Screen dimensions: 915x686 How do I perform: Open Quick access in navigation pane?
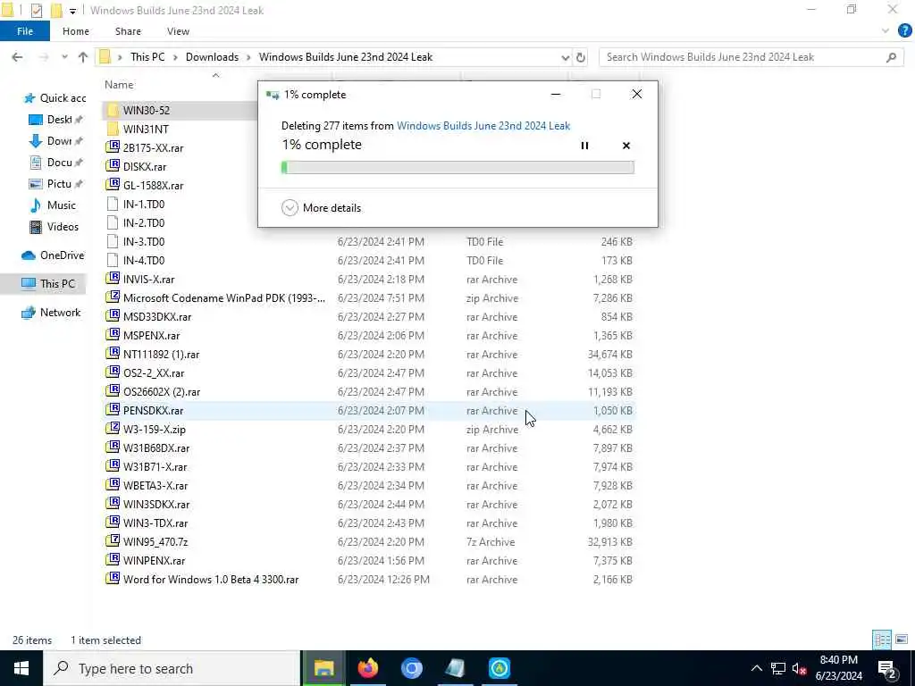click(54, 98)
